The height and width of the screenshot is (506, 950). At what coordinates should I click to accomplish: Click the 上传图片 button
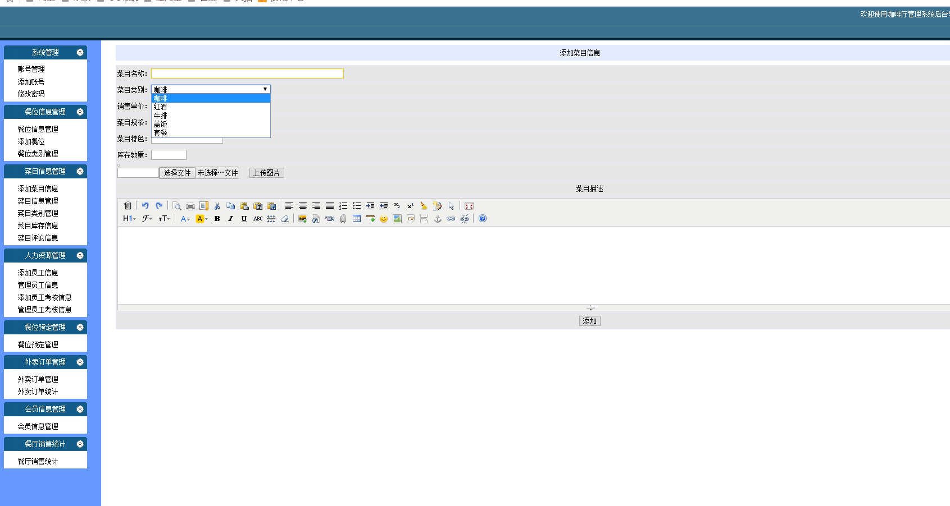[x=266, y=173]
